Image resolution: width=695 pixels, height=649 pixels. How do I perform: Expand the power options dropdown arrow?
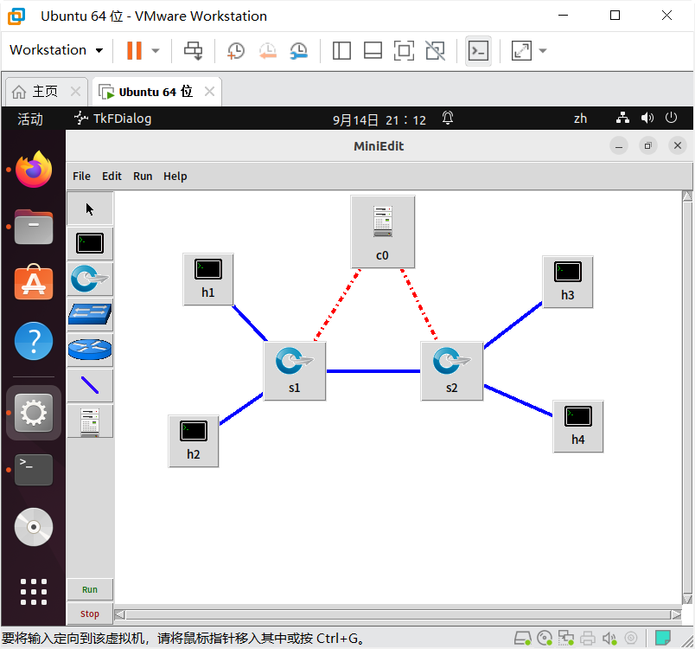156,50
